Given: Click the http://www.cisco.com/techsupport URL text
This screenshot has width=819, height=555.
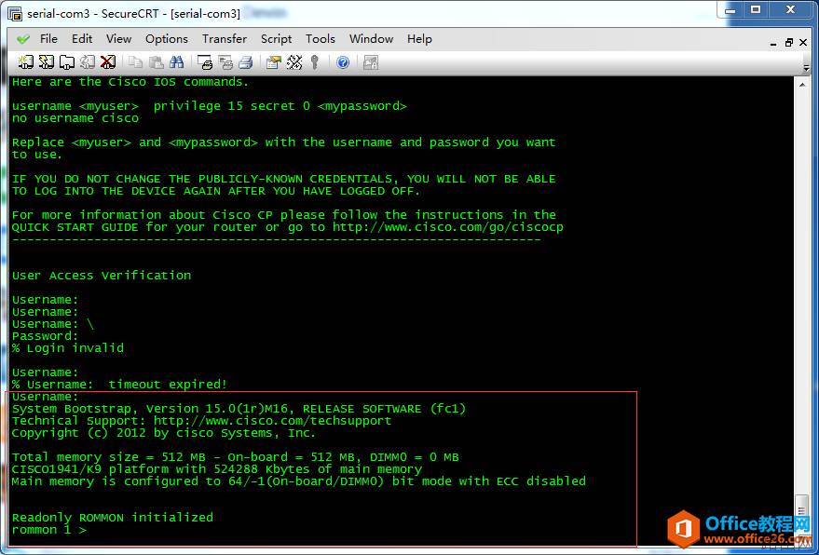Looking at the screenshot, I should [272, 421].
